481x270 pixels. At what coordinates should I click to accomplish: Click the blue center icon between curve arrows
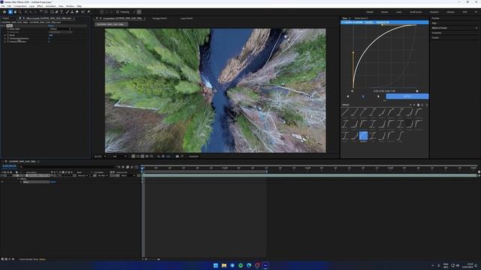point(363,97)
